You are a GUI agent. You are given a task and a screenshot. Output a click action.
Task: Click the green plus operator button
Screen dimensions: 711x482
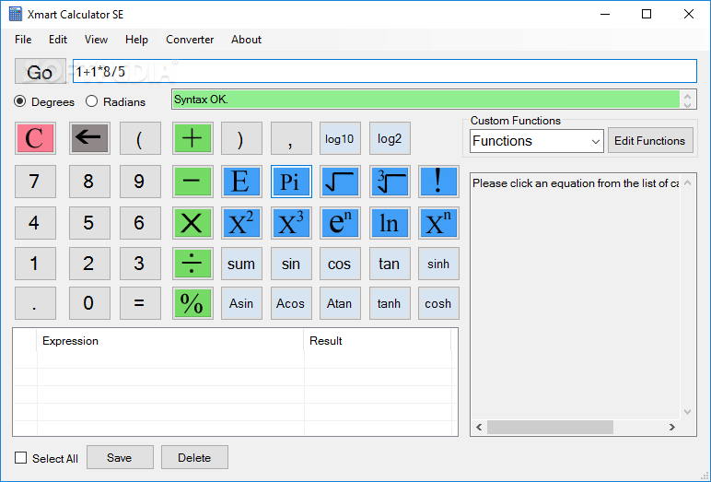click(x=192, y=138)
